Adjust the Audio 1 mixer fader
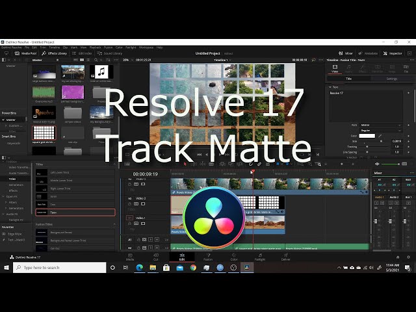416x312 pixels. pos(376,221)
